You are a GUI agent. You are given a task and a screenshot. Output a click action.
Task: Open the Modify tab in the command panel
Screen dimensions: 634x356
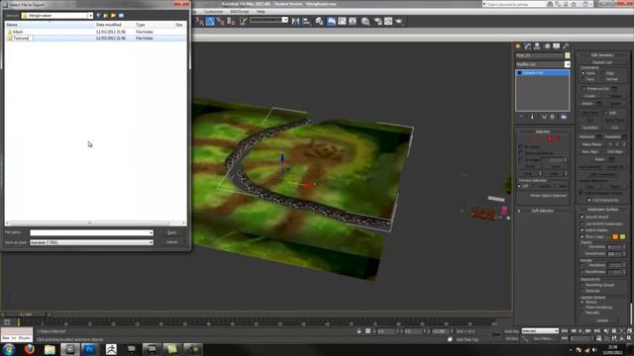click(x=527, y=46)
